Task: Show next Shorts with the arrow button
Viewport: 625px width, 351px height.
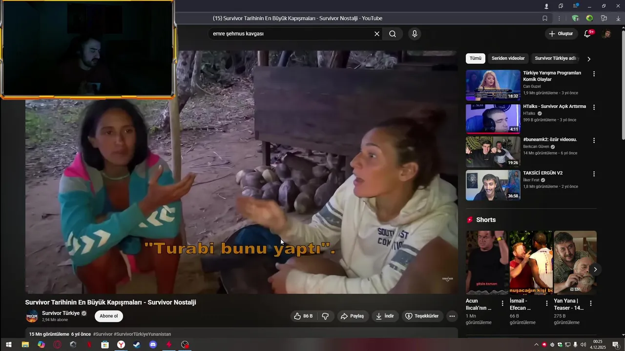Action: (595, 269)
